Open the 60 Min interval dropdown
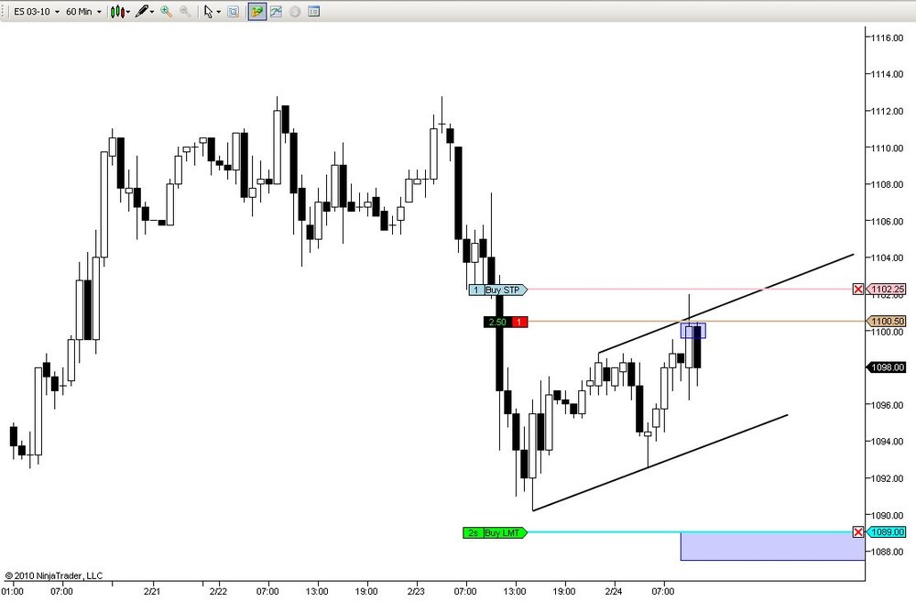 tap(83, 11)
